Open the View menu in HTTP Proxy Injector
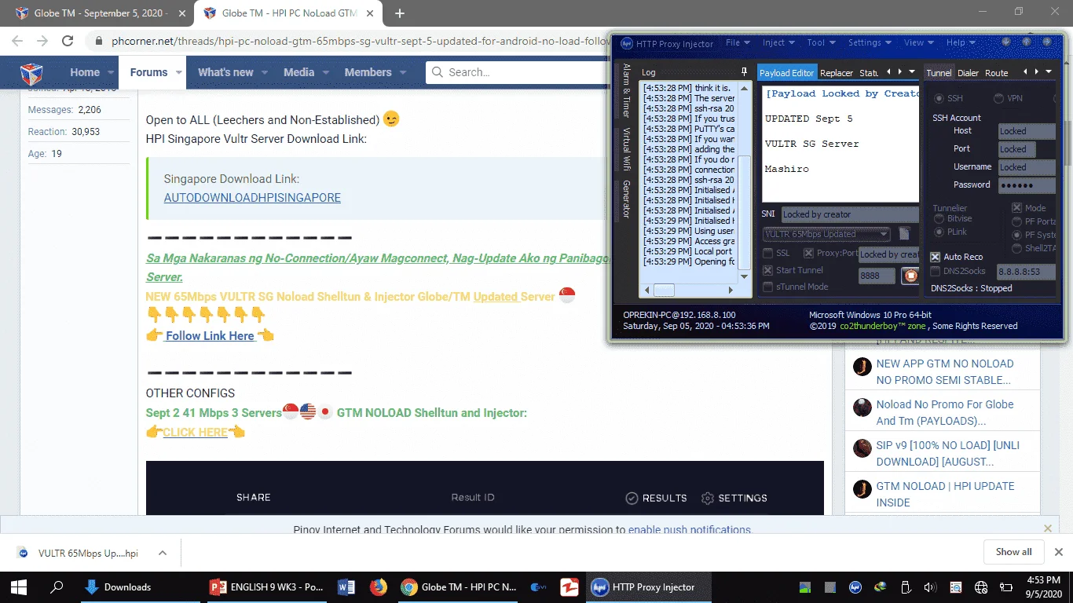 click(918, 43)
